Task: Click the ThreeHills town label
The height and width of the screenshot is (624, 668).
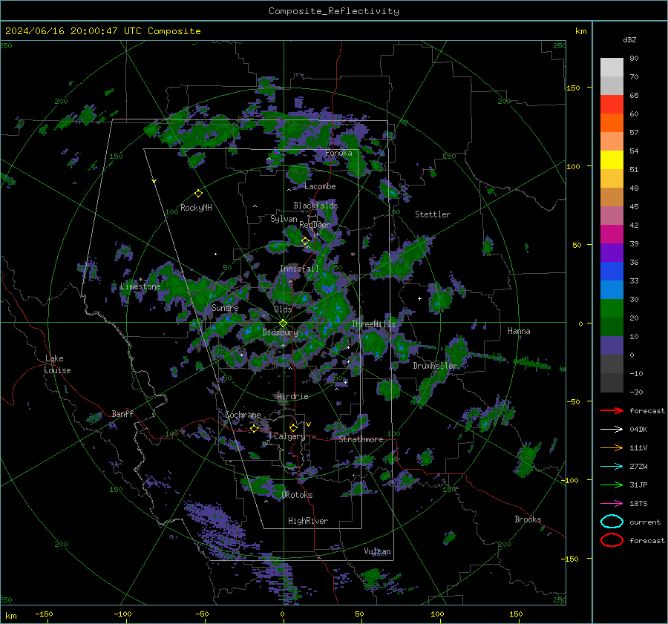Action: (x=373, y=324)
